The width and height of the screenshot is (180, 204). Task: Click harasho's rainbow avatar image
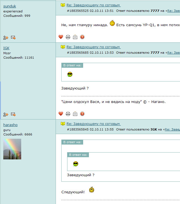click(12, 149)
